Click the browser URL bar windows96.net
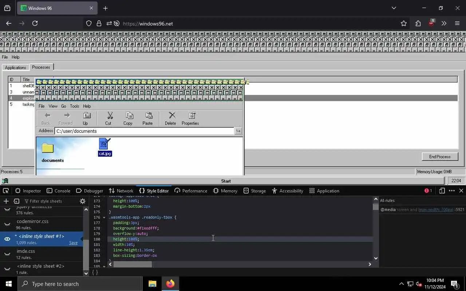This screenshot has height=291, width=466. click(x=255, y=23)
